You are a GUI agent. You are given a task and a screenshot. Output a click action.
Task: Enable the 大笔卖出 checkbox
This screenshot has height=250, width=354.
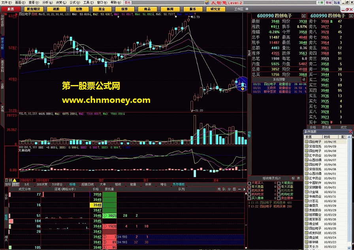pyautogui.click(x=279, y=183)
